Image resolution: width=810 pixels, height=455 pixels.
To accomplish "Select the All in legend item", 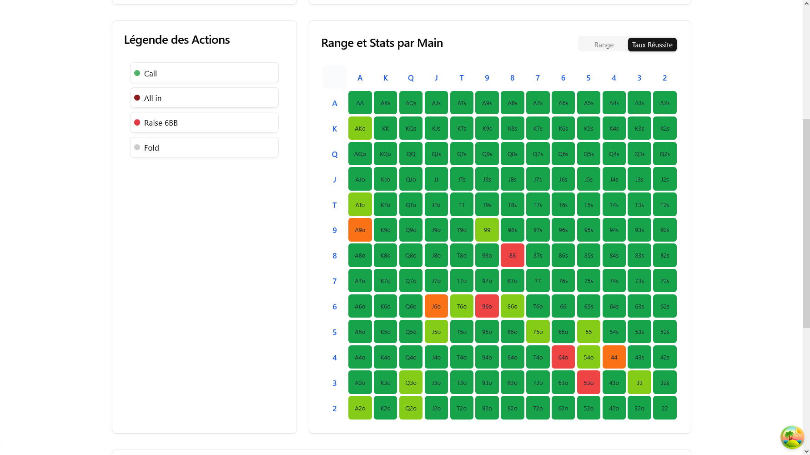I will pos(204,98).
